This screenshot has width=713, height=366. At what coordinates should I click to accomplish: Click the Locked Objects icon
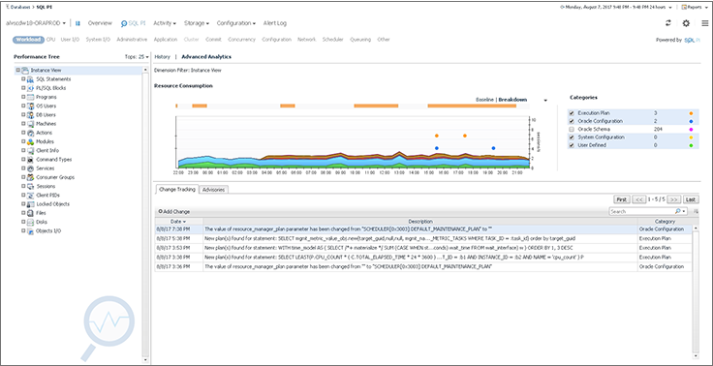click(30, 204)
